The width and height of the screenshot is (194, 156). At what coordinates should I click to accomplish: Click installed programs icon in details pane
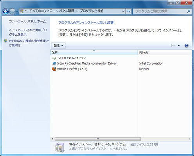(60, 147)
